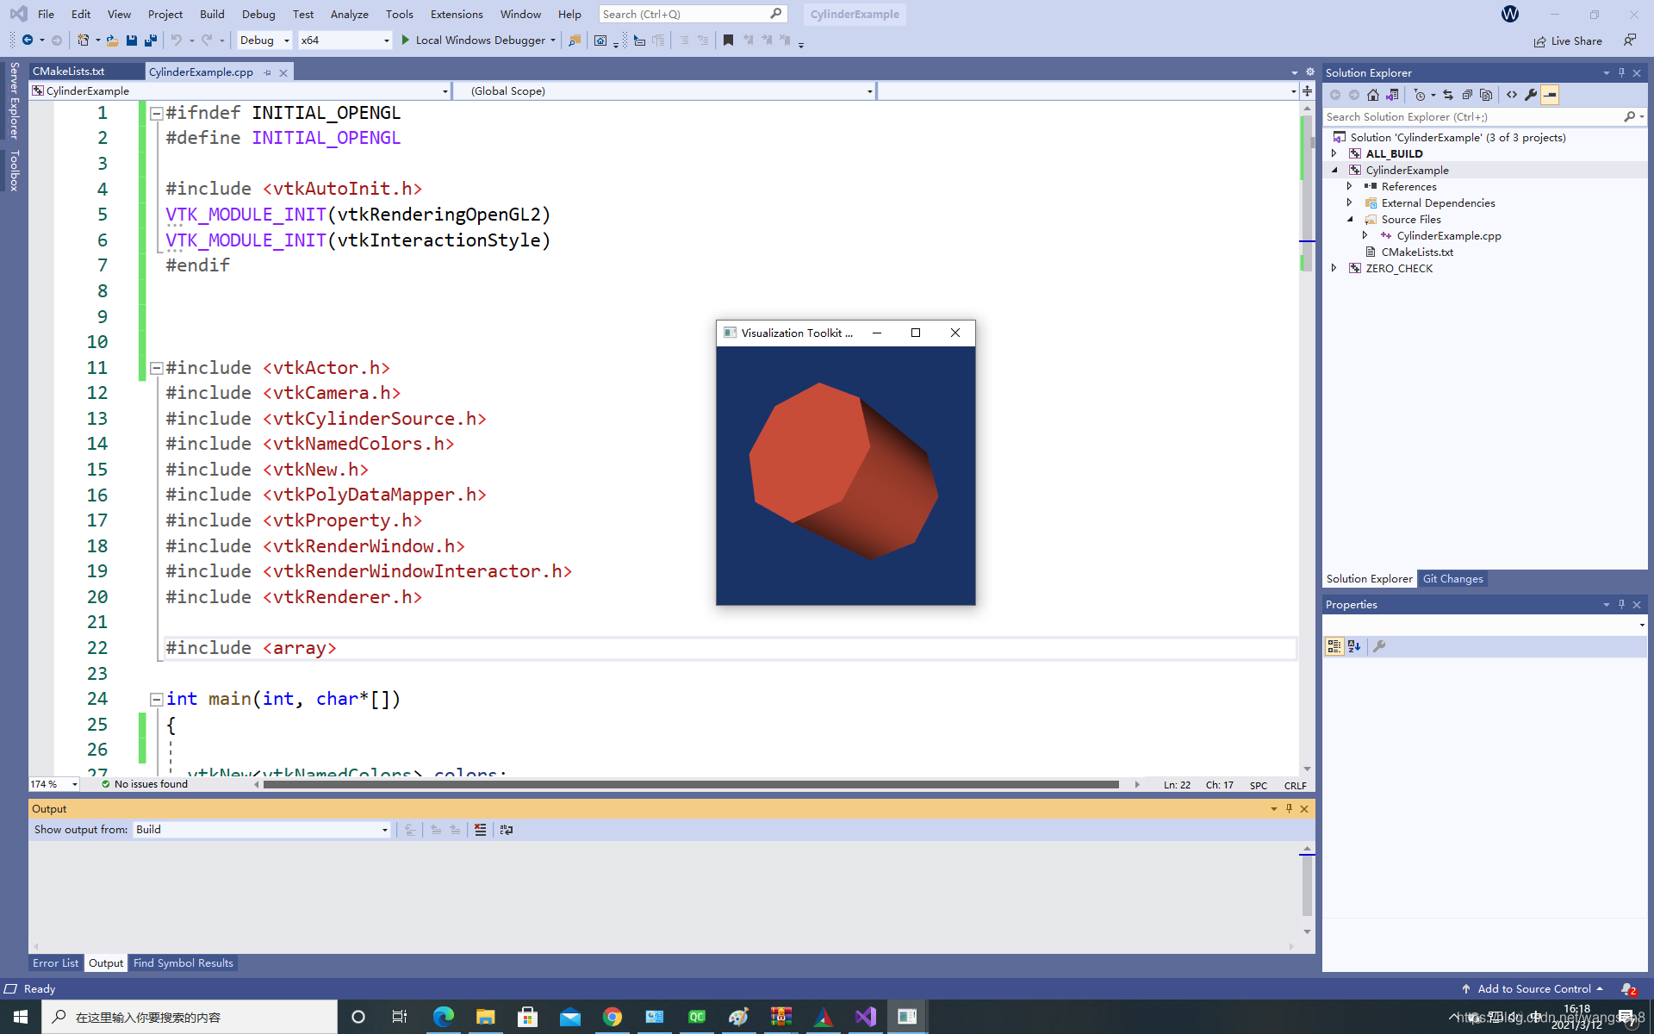Switch to the Error List tab
This screenshot has height=1034, width=1654.
pos(56,963)
